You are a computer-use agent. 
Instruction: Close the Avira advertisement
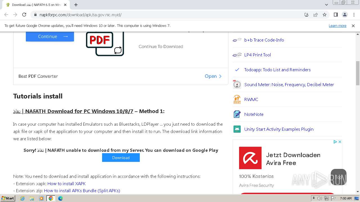pyautogui.click(x=340, y=142)
